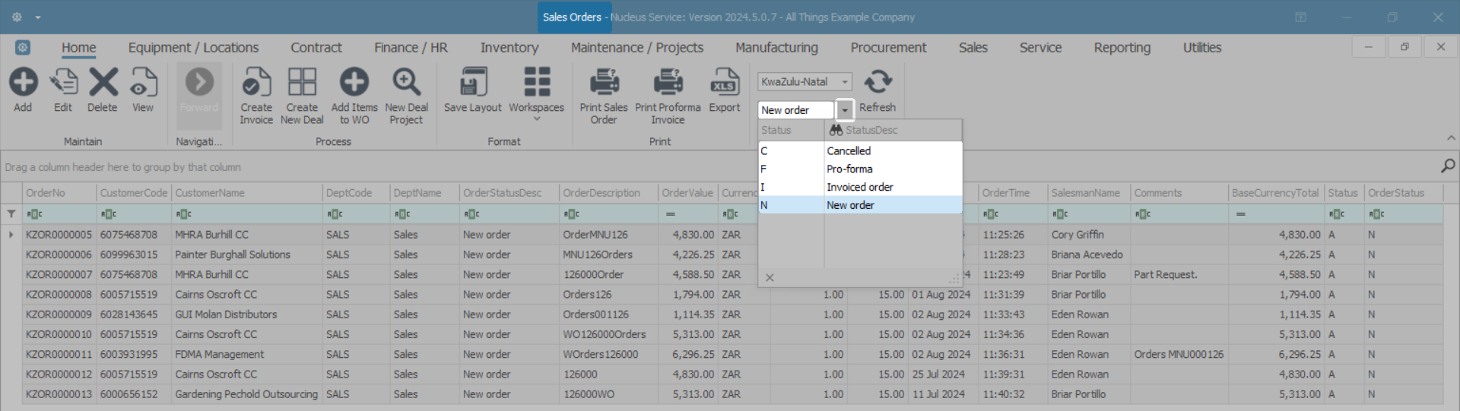1460x411 pixels.
Task: Click the Forward navigation icon
Action: pos(199,82)
